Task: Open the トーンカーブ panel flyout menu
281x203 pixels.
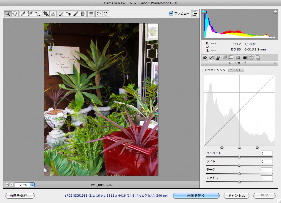Action: 275,63
